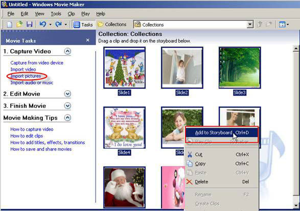
Task: Click the Open Project folder icon
Action: (x=19, y=25)
